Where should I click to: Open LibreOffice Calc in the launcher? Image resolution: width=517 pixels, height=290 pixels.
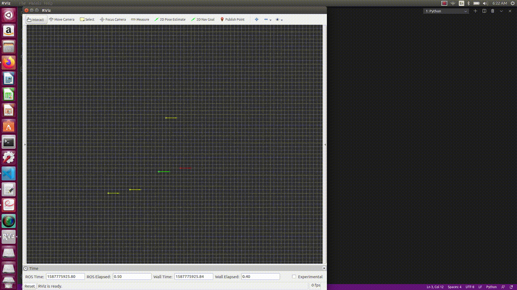pyautogui.click(x=8, y=94)
